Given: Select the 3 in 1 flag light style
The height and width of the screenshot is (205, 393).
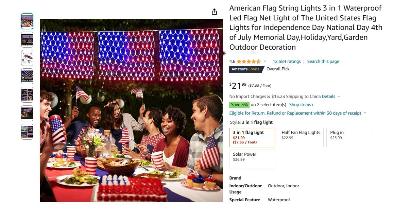Looking at the screenshot, I should pos(252,137).
